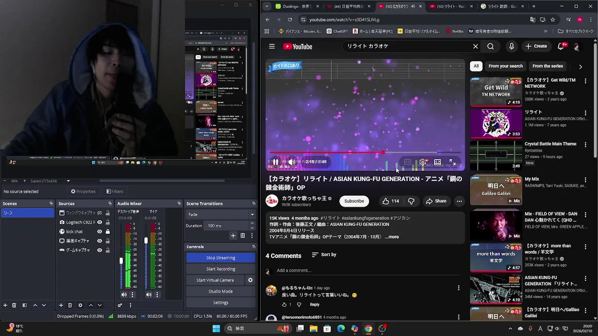Hide the kick chat source
598x336 pixels.
pos(100,231)
